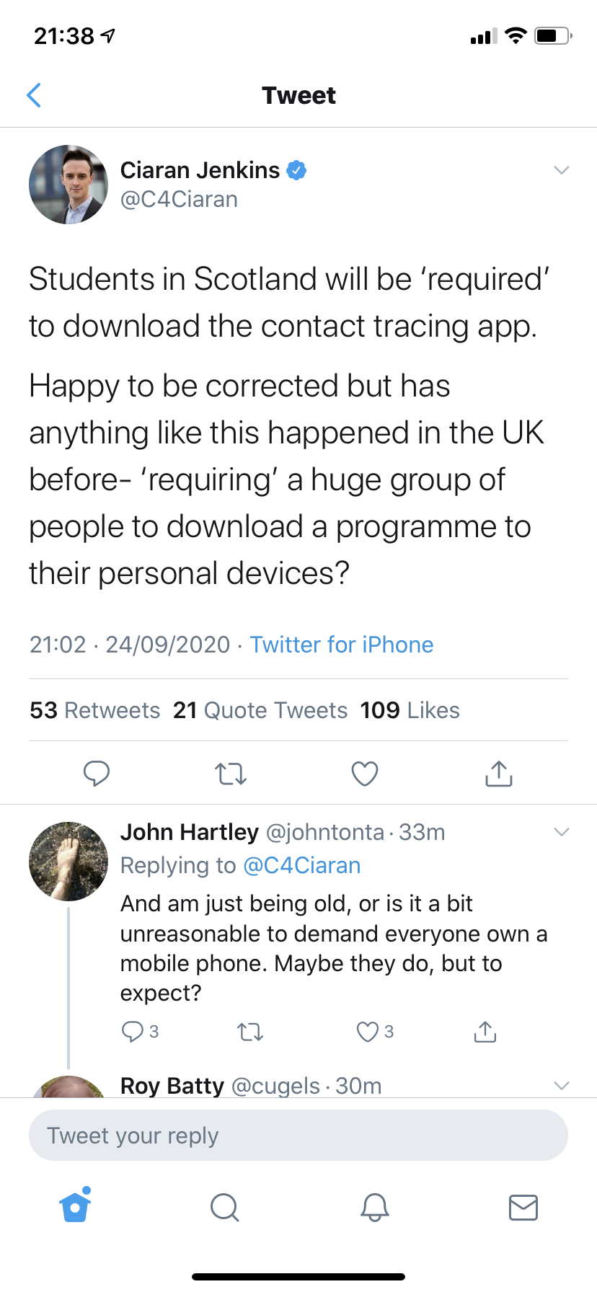Open options chevron on Ciaran Jenkins' tweet
Screen dimensions: 597x1292
coord(562,170)
